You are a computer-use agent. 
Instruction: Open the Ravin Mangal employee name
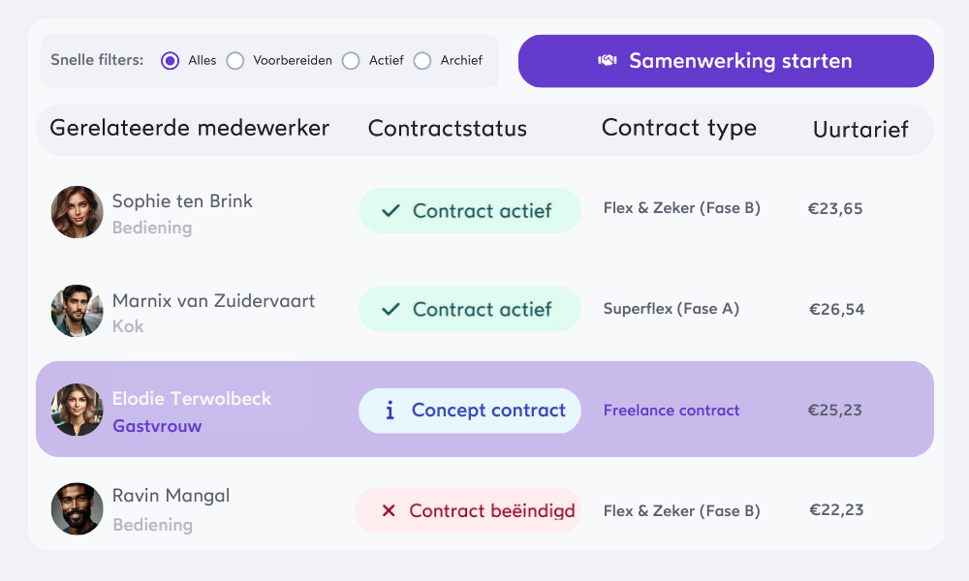coord(172,496)
